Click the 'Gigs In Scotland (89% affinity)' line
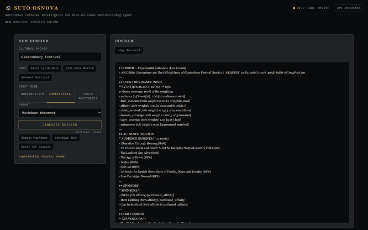This screenshot has width=368, height=230. 153,204
